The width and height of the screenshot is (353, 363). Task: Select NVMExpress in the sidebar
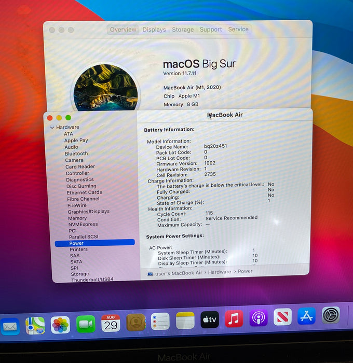tap(83, 225)
